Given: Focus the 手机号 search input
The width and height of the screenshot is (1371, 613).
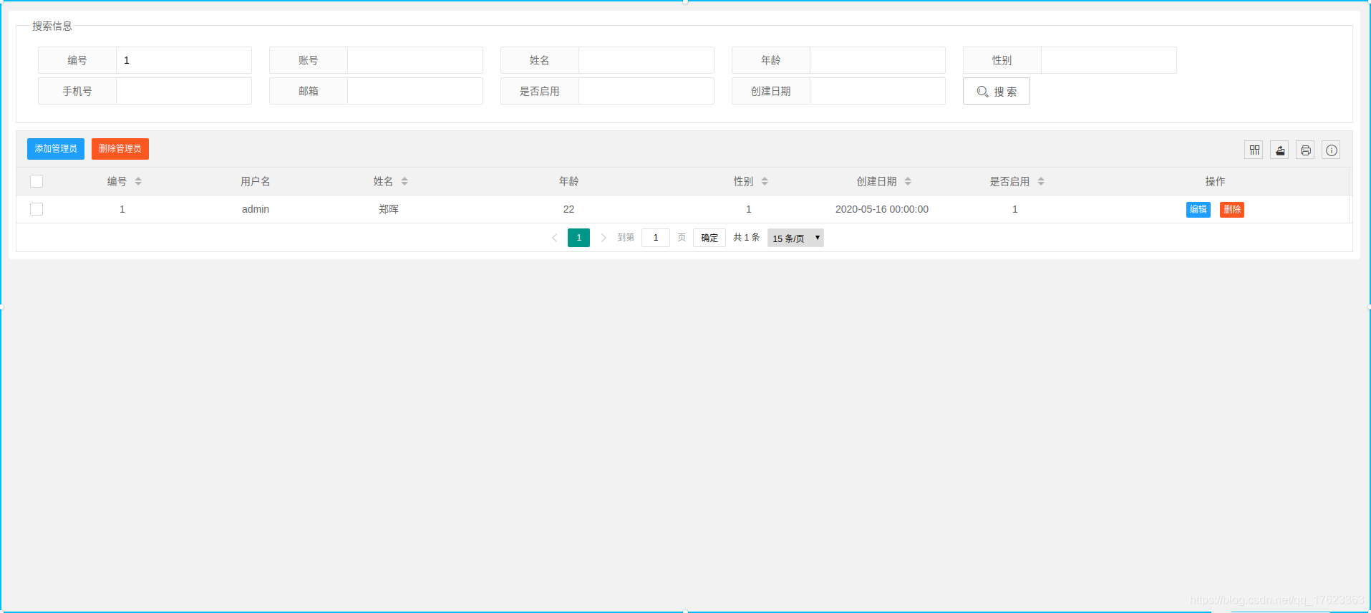Looking at the screenshot, I should coord(184,91).
